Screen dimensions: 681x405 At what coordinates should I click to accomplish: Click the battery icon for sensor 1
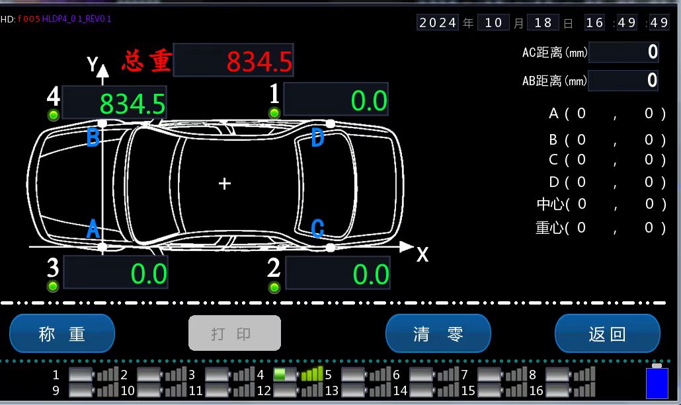(x=82, y=375)
